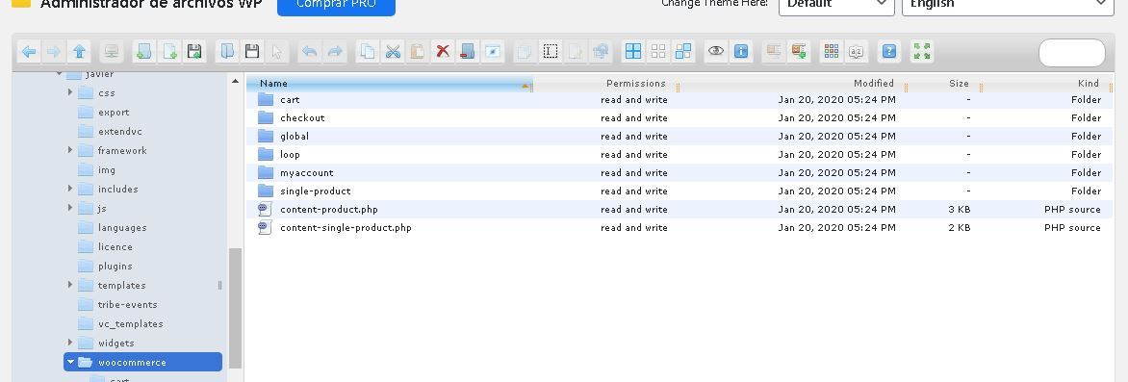
Task: Select the global folder row
Action: coord(679,136)
